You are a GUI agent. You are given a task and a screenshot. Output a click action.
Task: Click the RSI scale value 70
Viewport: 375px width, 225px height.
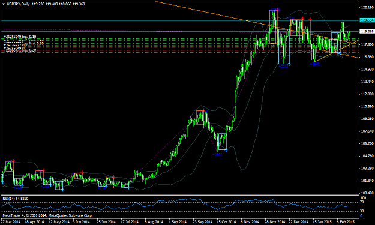pyautogui.click(x=362, y=202)
